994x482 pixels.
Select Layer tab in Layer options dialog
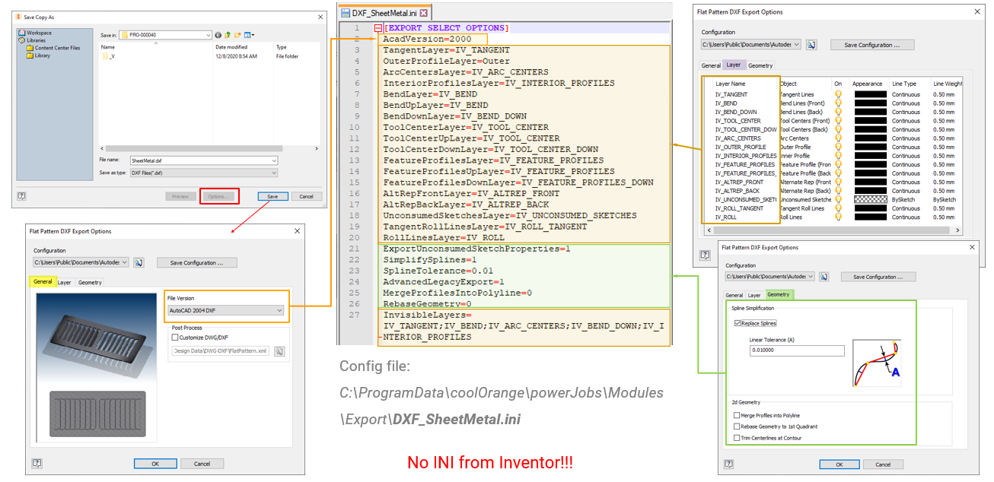733,65
